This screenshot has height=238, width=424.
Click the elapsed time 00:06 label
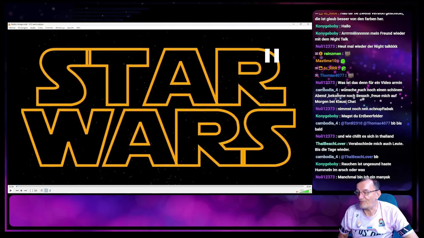(x=11, y=186)
